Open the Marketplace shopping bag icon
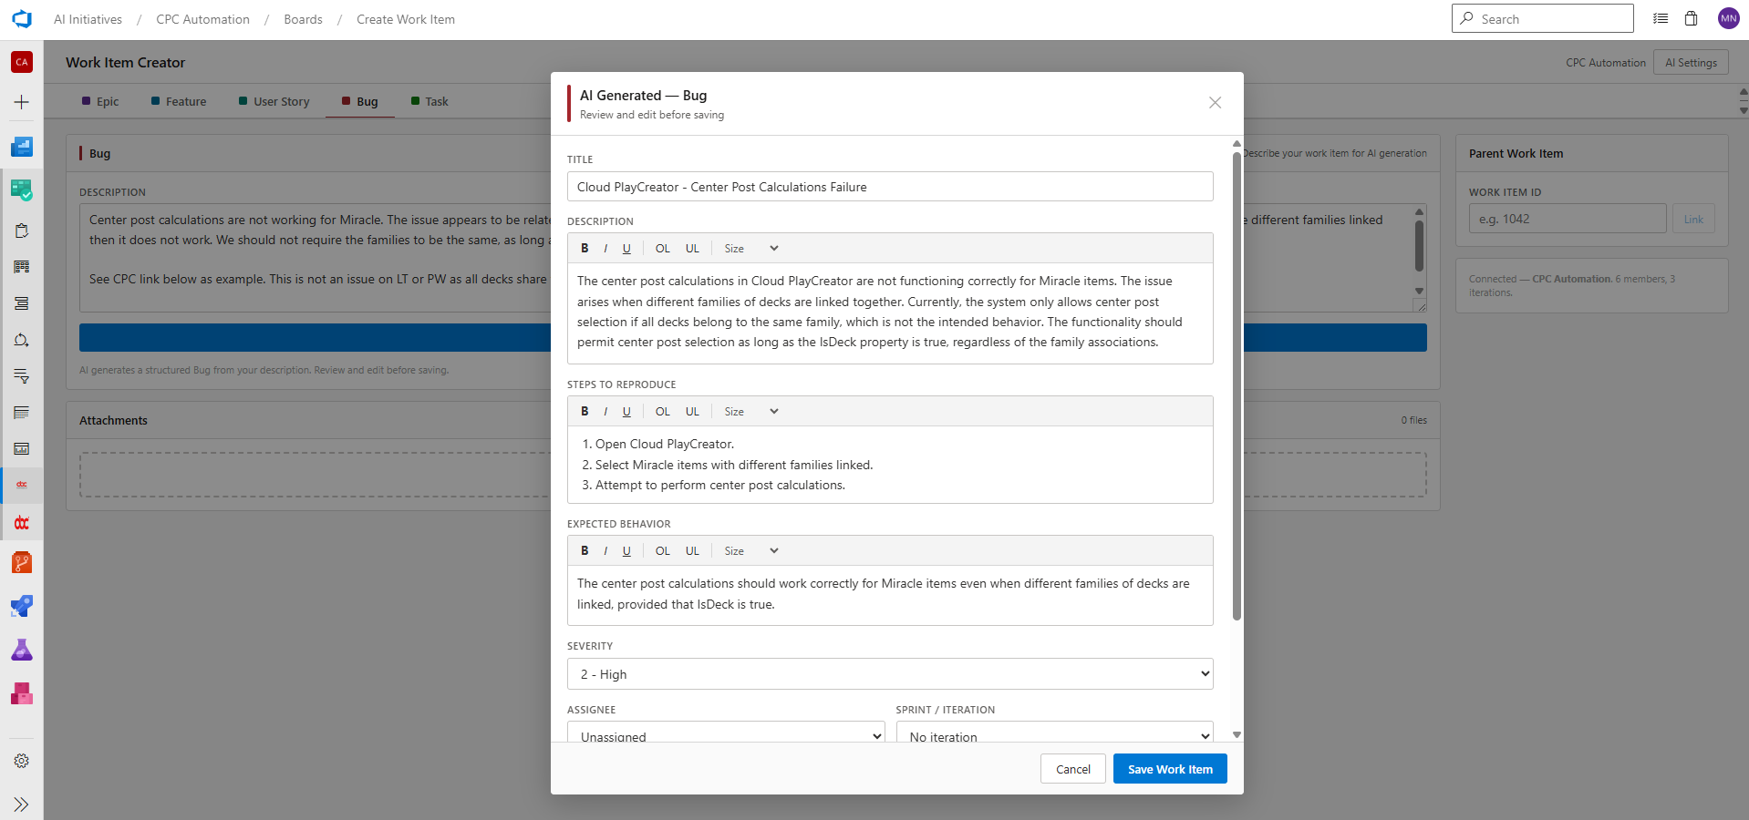This screenshot has width=1749, height=820. click(x=1691, y=18)
